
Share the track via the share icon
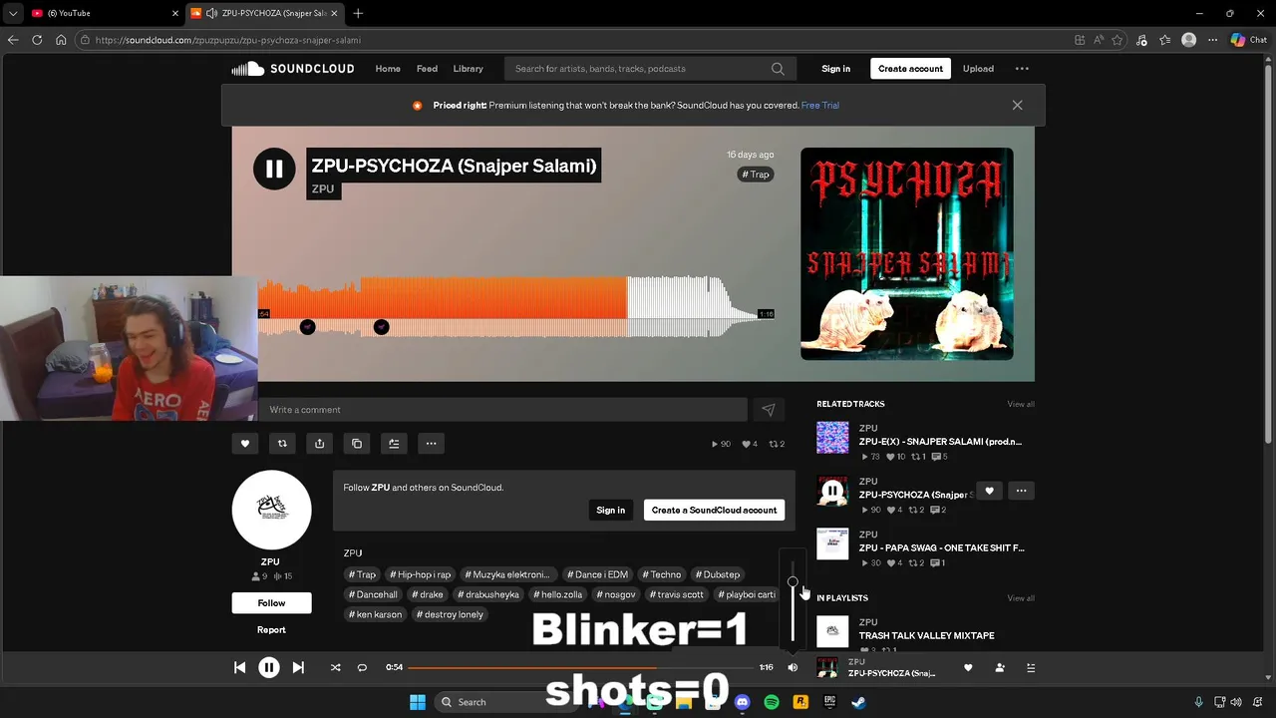319,444
